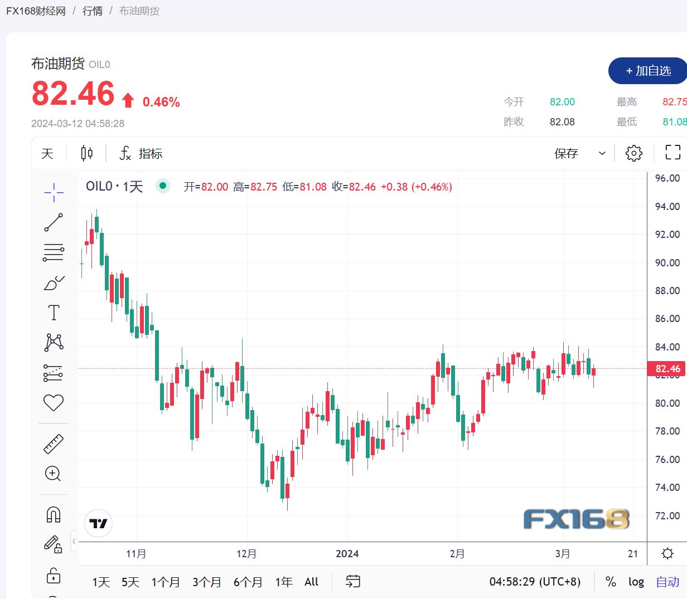Select the brush drawing tool

pyautogui.click(x=54, y=283)
